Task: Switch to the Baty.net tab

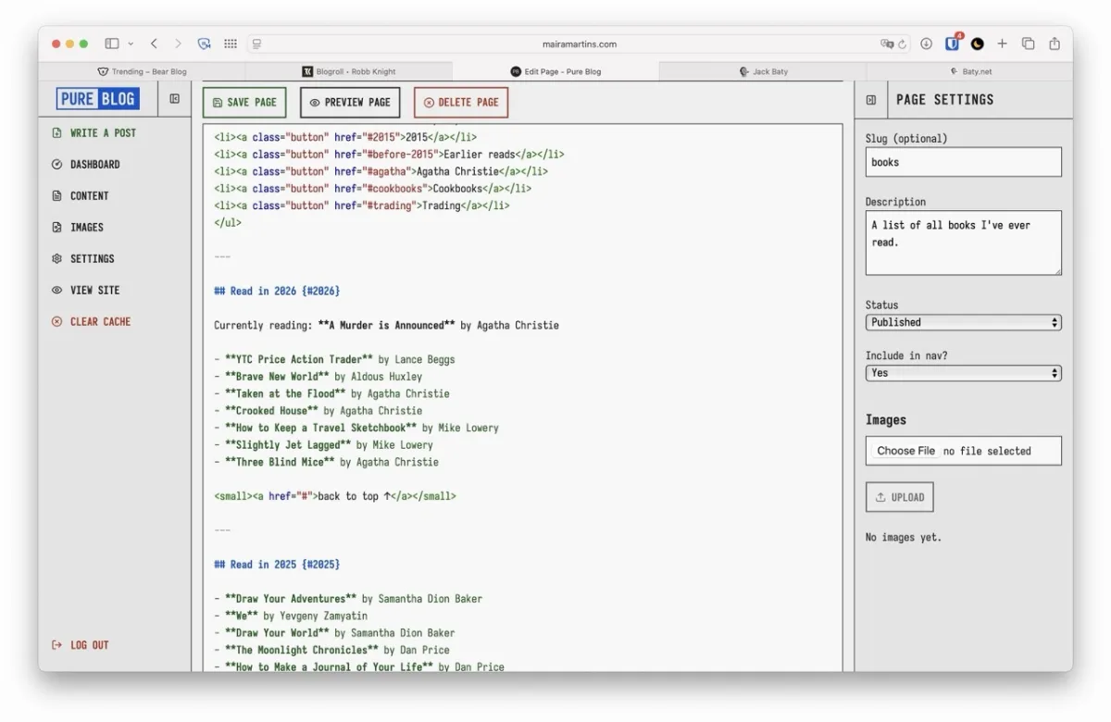Action: [969, 71]
